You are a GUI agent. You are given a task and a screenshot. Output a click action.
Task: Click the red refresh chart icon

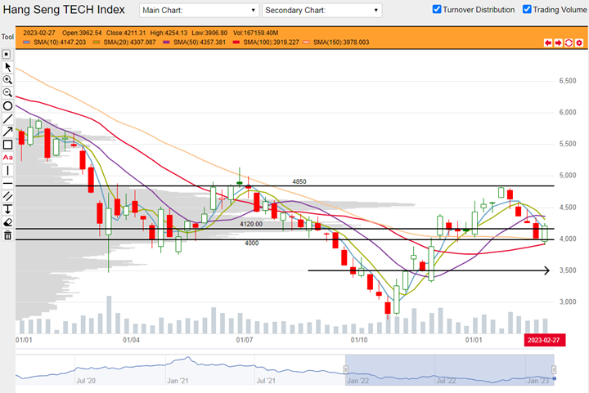pos(569,42)
